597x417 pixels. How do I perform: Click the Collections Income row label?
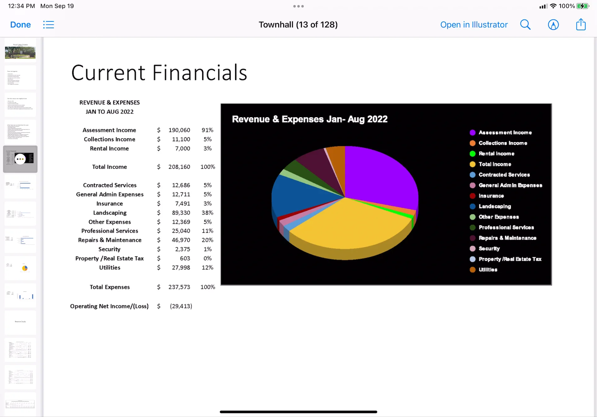tap(109, 140)
